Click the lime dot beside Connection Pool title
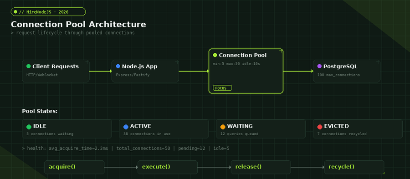Viewport: 410px width, 179px height. click(x=215, y=55)
